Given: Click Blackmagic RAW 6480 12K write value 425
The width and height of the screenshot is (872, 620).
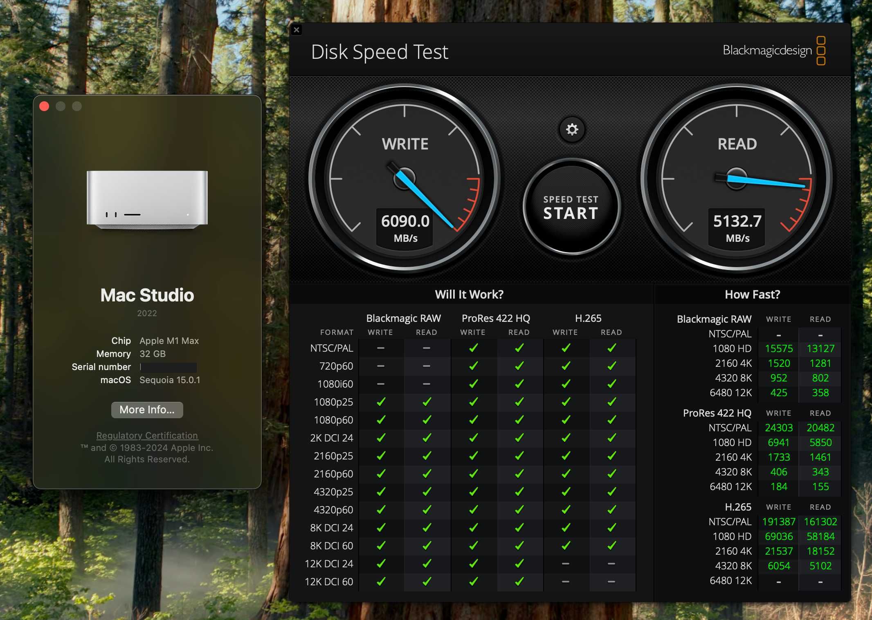Looking at the screenshot, I should 779,393.
